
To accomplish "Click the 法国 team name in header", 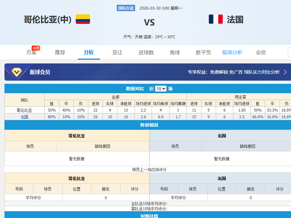I will coord(235,19).
